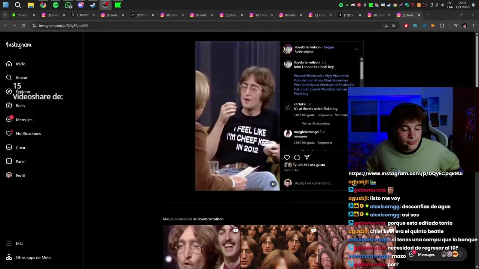Click the orange play extension icon
The height and width of the screenshot is (269, 479).
pos(433,26)
